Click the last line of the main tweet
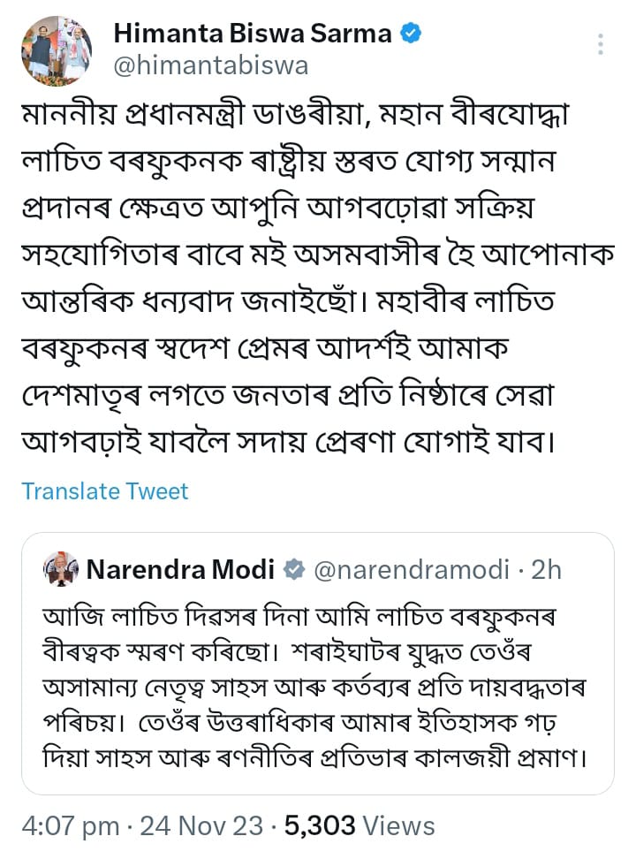Image resolution: width=636 pixels, height=859 pixels. point(287,438)
